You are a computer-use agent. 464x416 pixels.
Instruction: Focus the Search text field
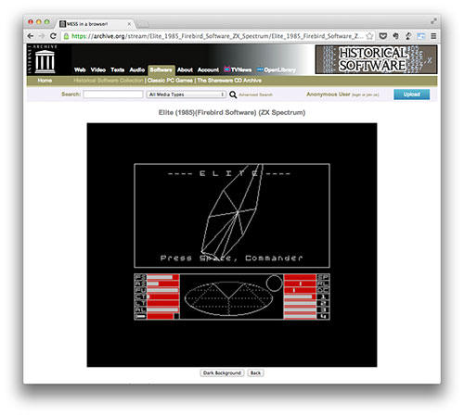(x=113, y=95)
